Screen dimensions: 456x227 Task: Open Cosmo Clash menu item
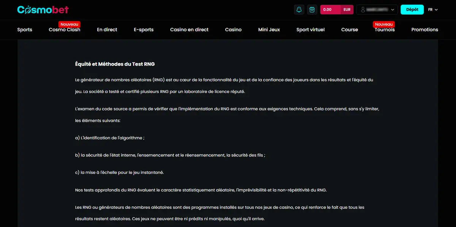click(x=65, y=30)
